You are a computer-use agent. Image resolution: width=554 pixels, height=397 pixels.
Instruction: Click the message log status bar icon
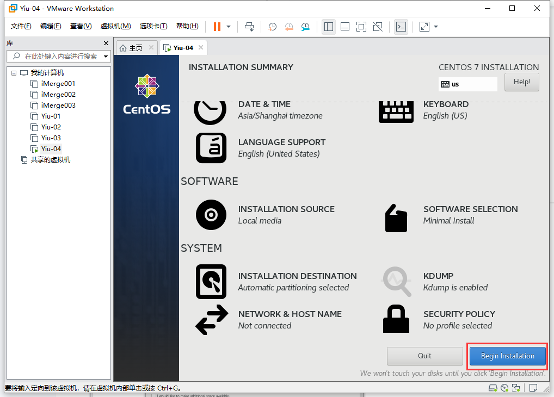point(533,388)
